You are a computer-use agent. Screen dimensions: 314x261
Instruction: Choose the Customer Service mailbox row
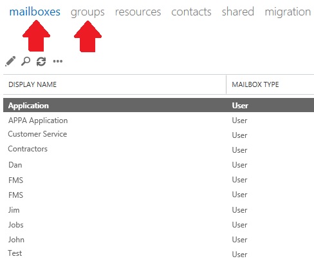click(158, 134)
